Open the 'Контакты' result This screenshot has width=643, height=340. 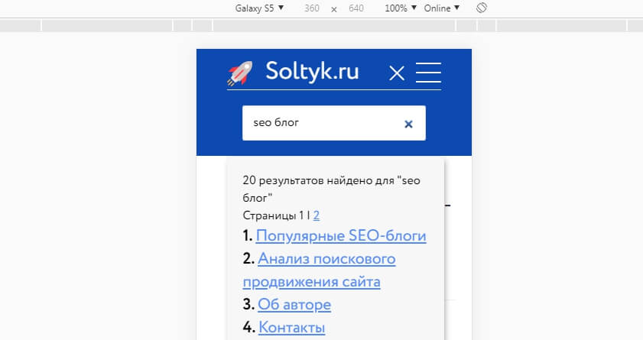[291, 328]
